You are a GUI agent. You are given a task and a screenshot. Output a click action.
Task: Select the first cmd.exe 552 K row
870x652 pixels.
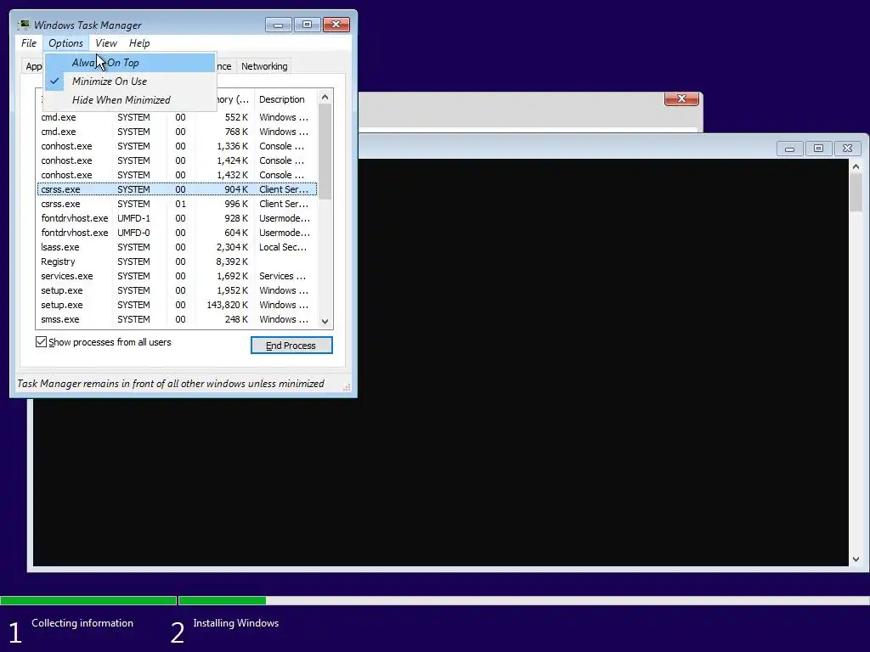177,117
